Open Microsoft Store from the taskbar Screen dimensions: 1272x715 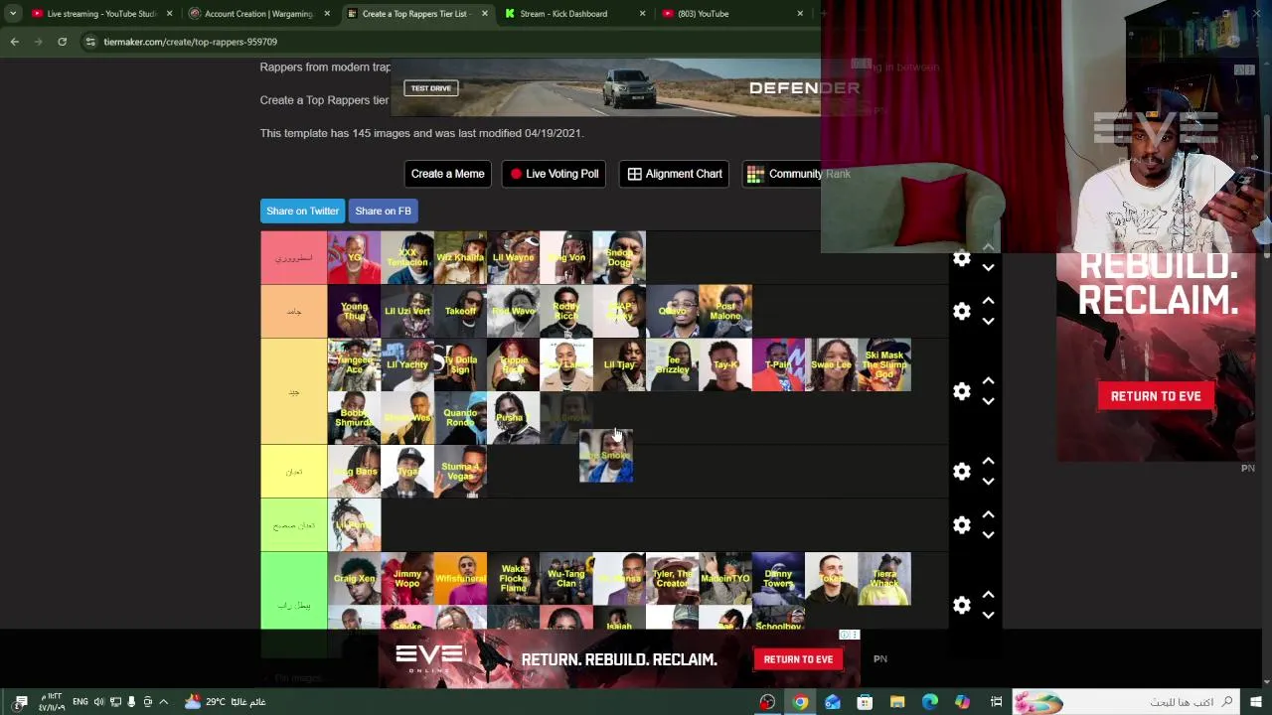tap(865, 702)
